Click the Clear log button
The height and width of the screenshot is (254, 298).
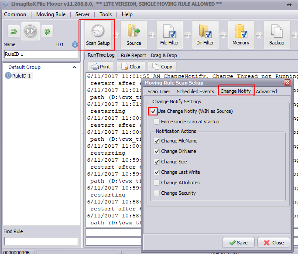(131, 67)
